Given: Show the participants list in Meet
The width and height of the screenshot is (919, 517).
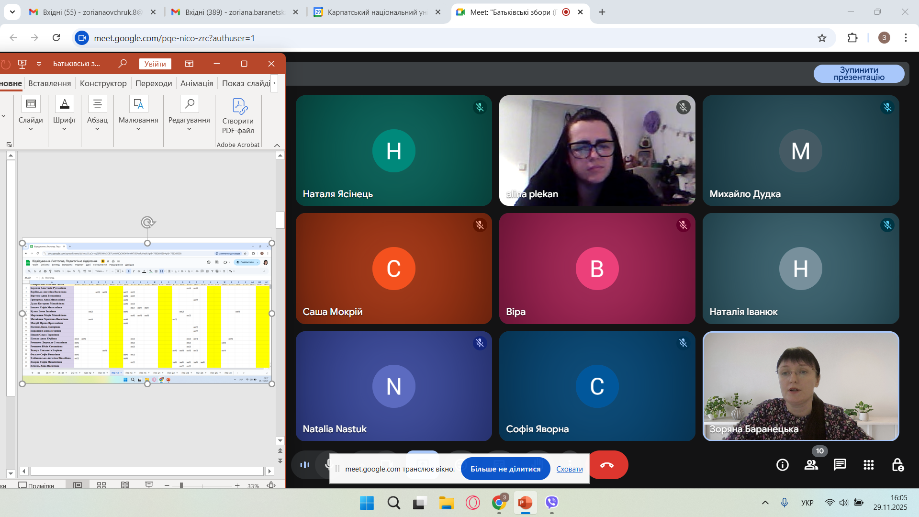Looking at the screenshot, I should click(x=811, y=465).
